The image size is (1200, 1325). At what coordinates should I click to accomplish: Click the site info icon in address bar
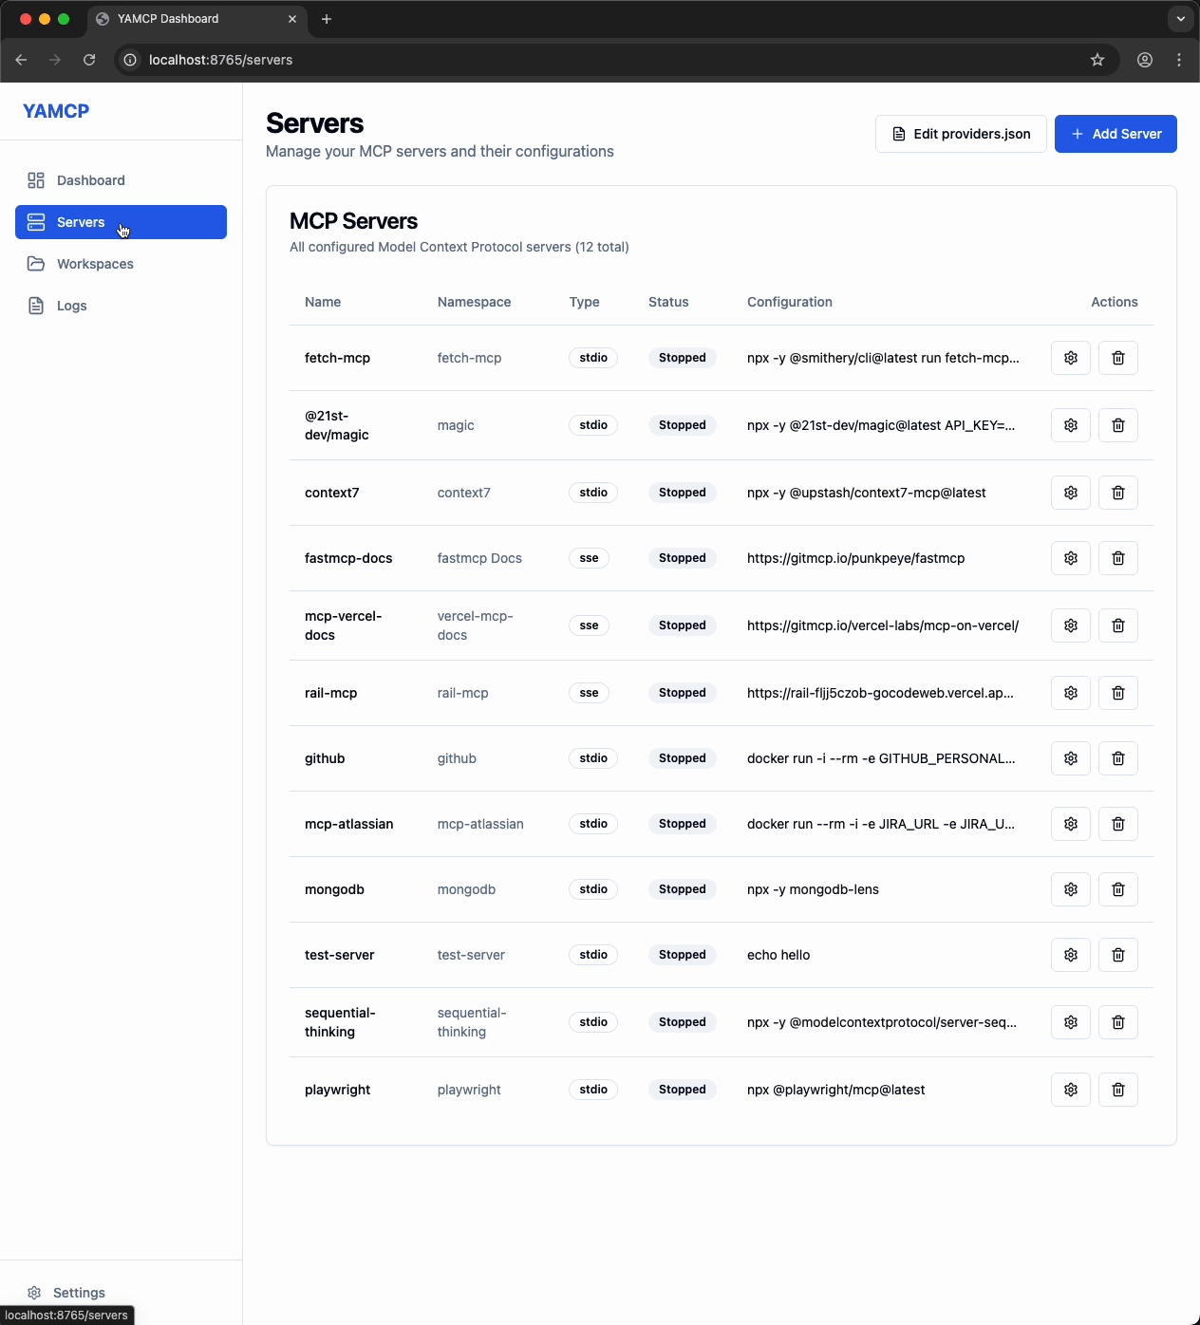coord(131,60)
